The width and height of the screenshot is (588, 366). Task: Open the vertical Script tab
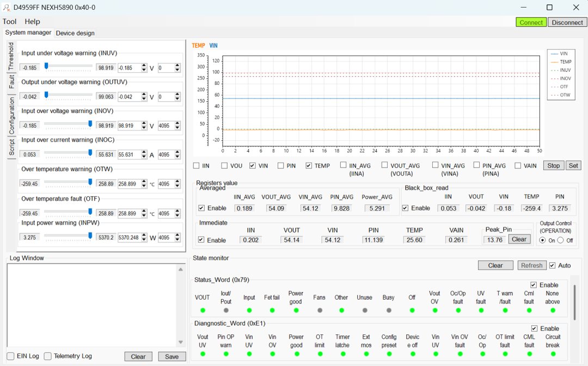pos(11,147)
